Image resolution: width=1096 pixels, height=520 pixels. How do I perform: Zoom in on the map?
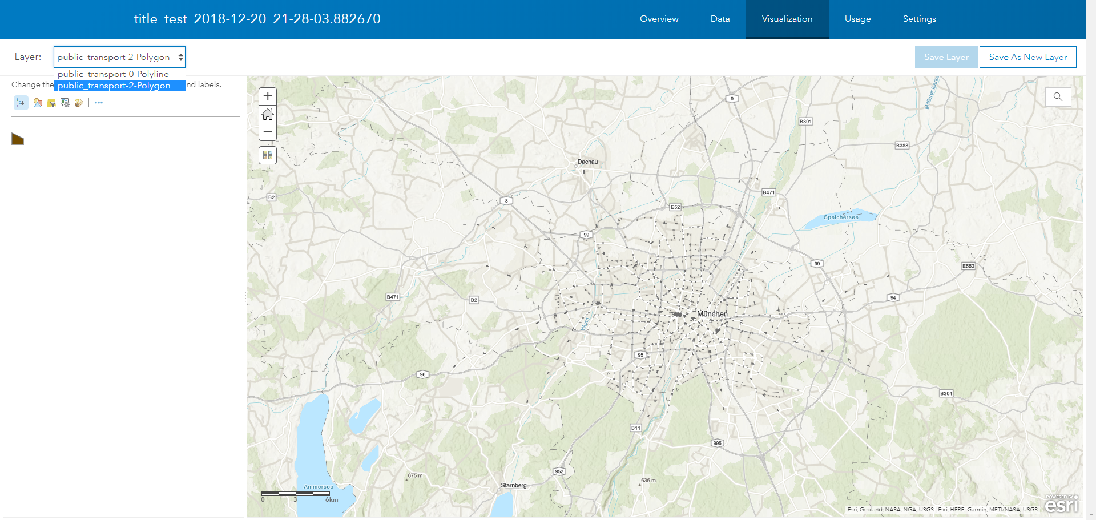(x=268, y=96)
